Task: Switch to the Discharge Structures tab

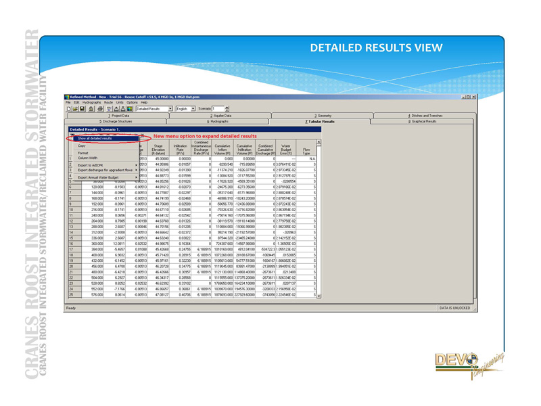Action: [119, 122]
